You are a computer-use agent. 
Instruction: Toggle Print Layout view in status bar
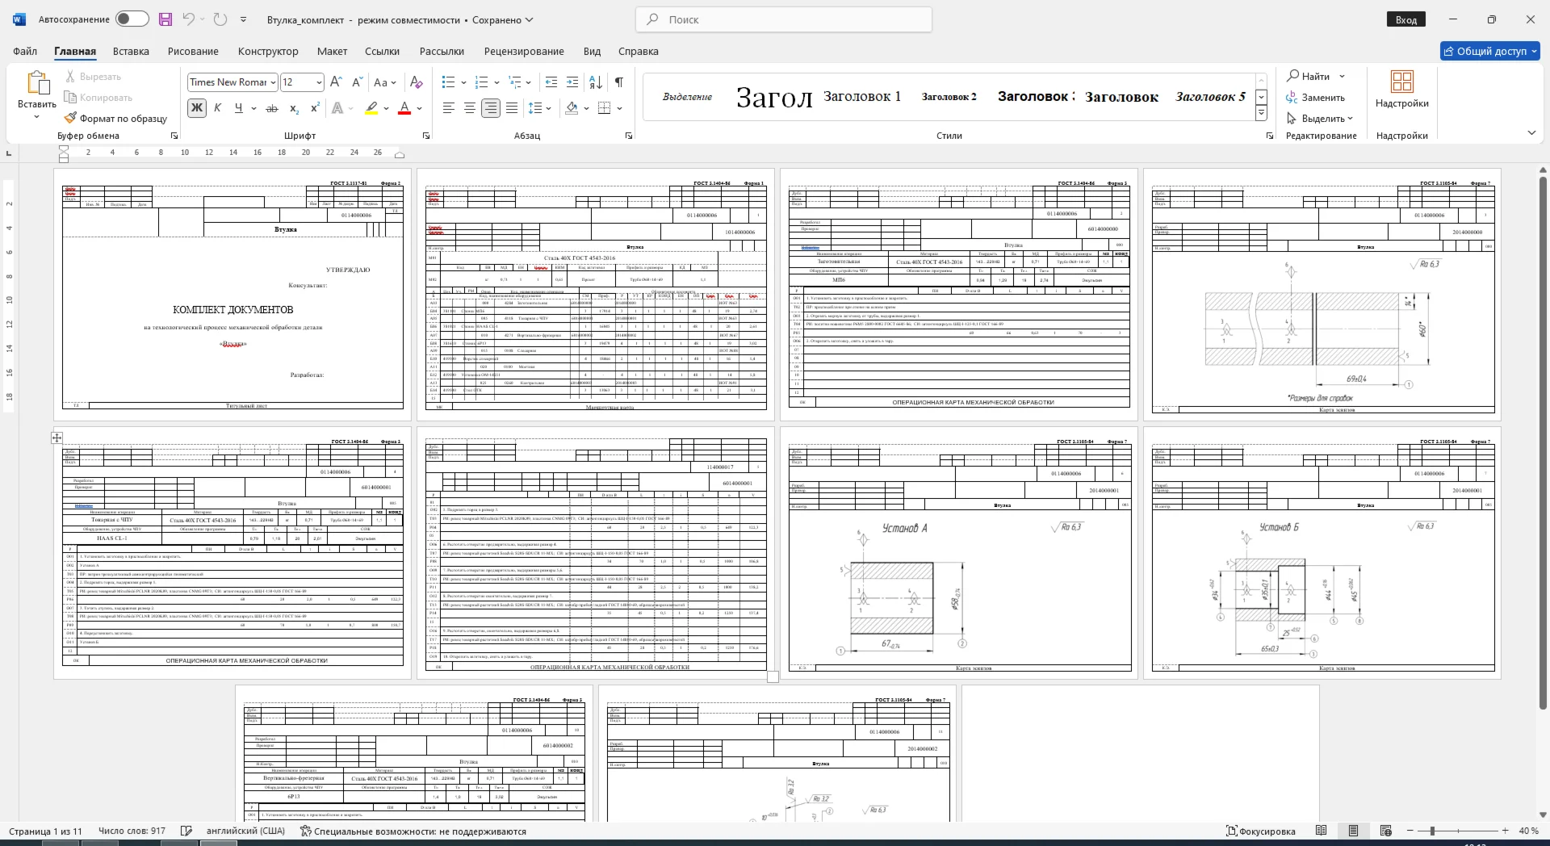click(x=1353, y=831)
